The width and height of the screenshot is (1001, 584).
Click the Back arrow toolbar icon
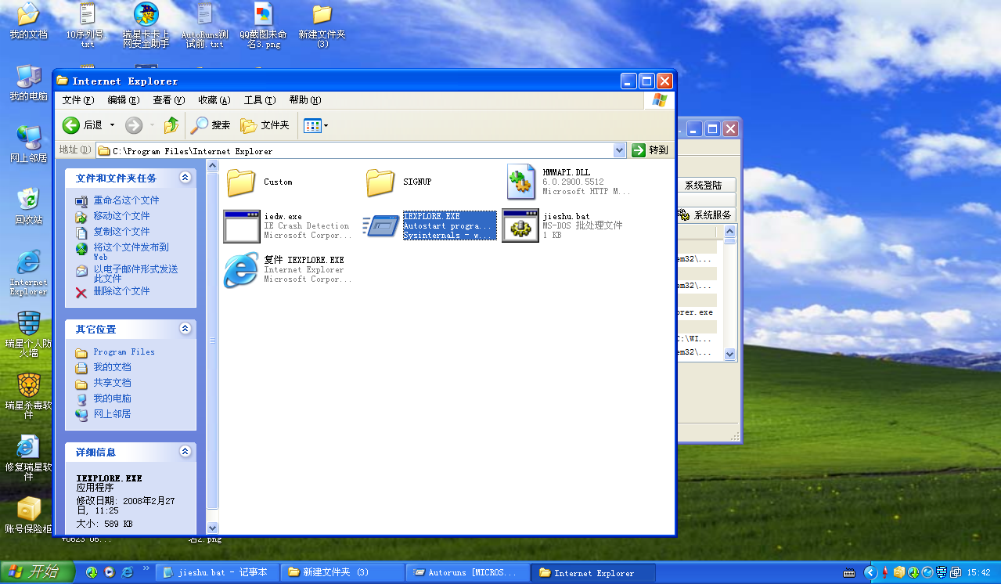pos(71,125)
